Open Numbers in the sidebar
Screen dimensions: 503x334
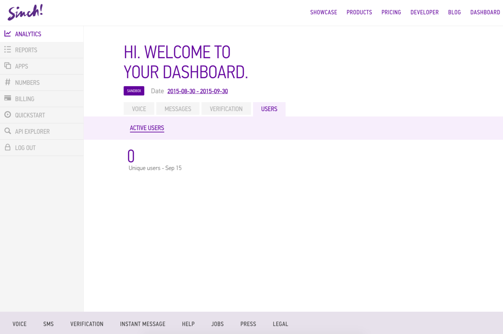(x=42, y=83)
